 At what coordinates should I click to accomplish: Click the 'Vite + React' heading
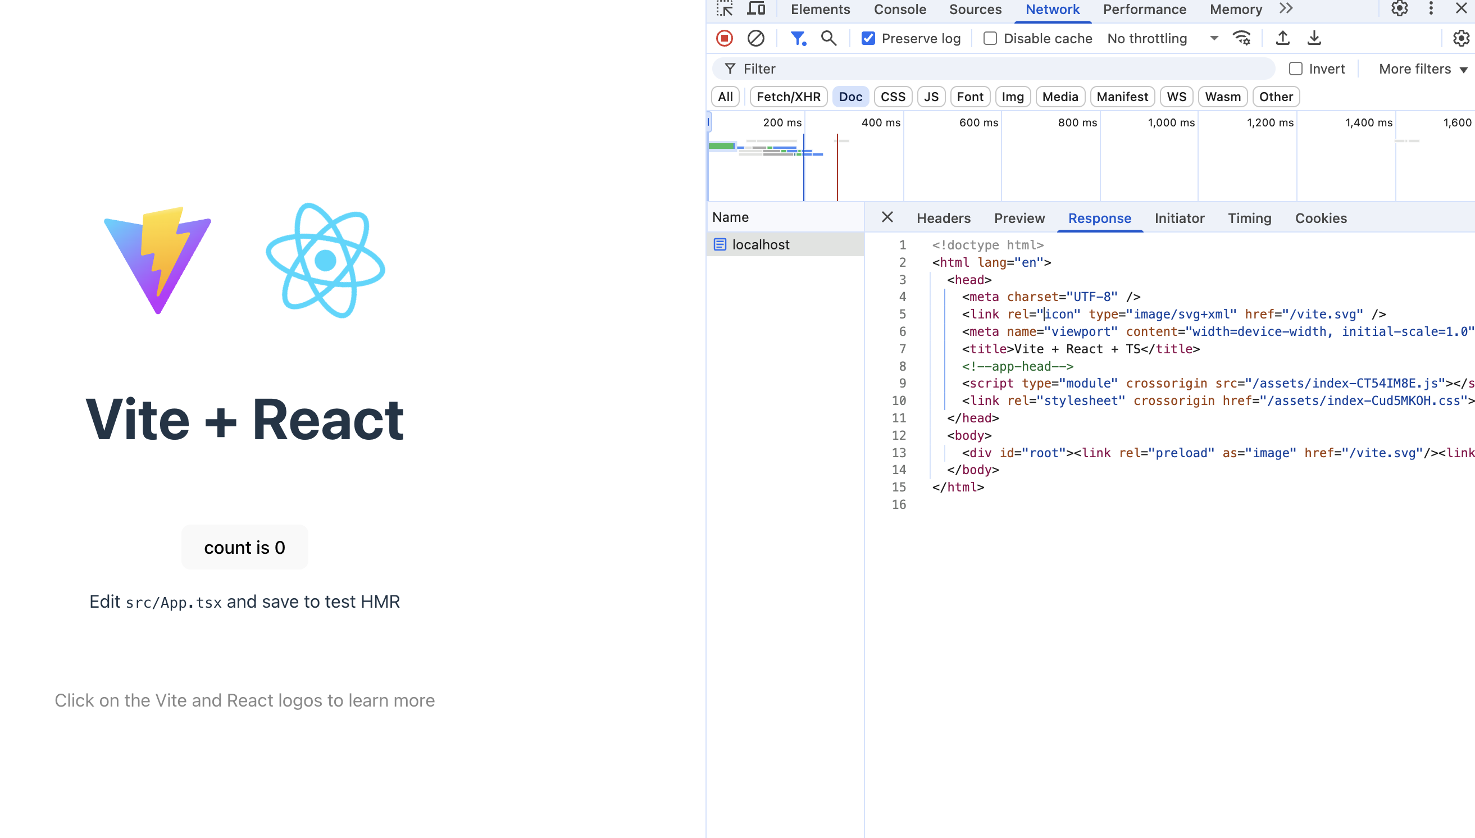[244, 419]
